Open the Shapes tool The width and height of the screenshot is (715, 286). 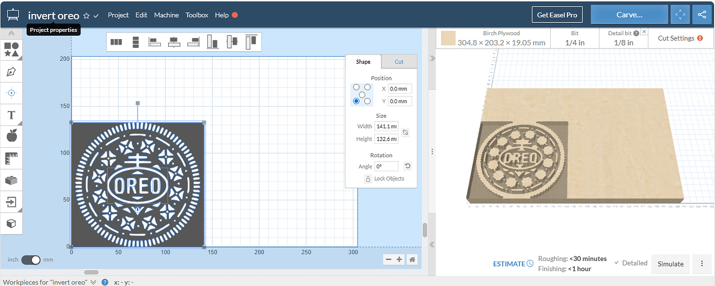click(11, 50)
